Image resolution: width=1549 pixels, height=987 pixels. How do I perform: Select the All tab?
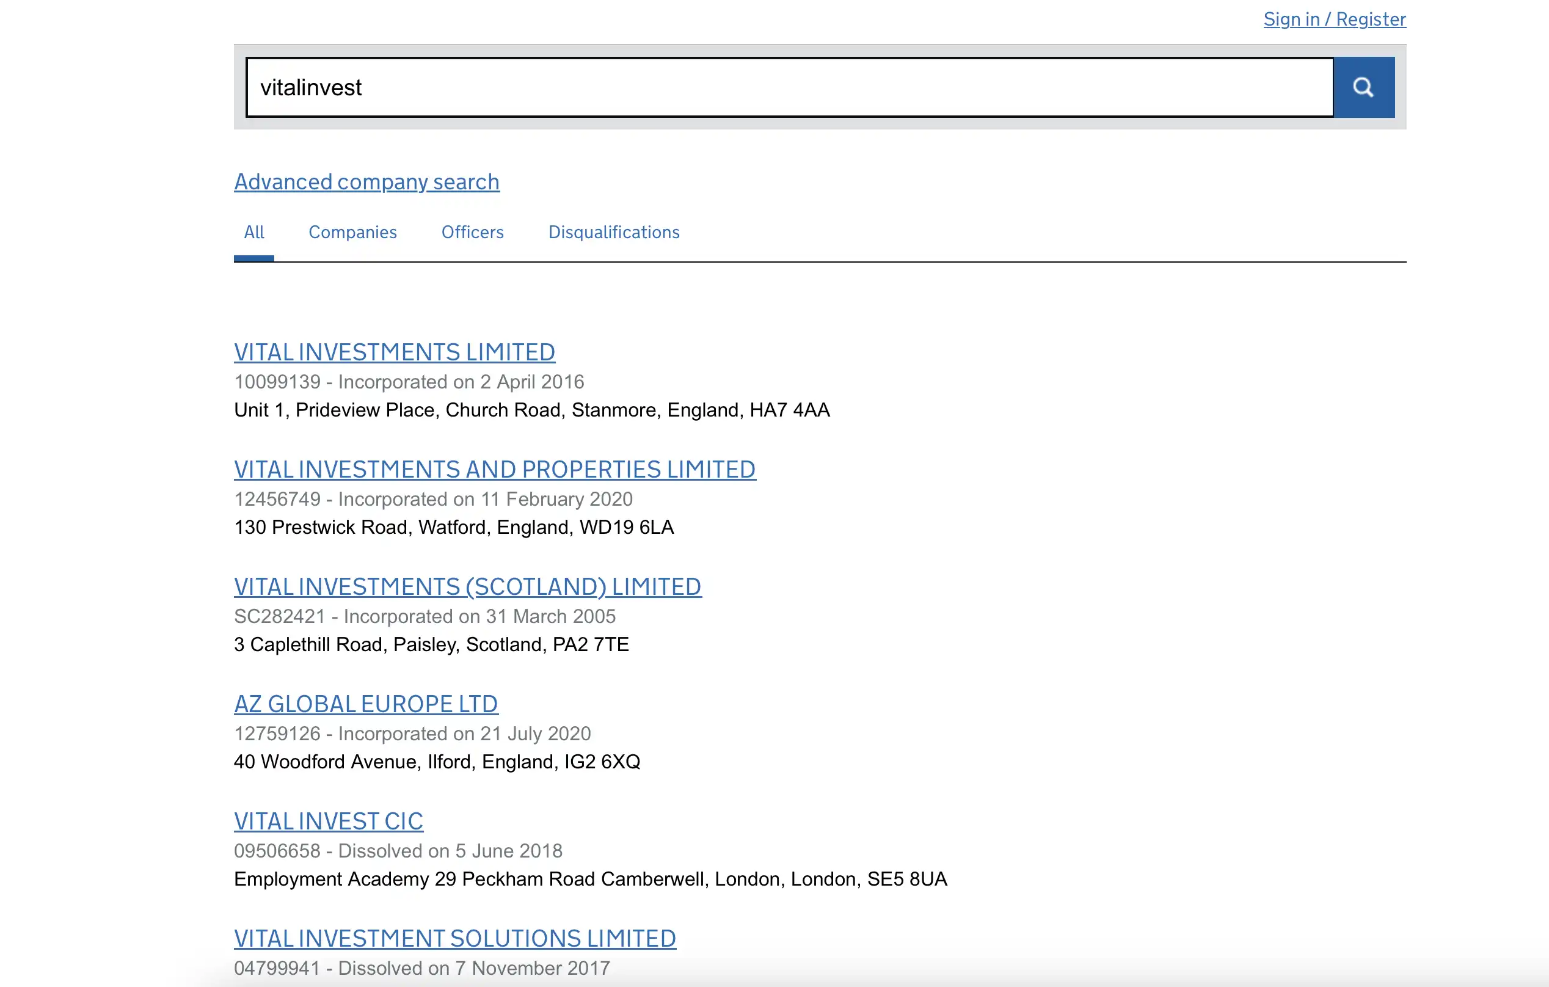pyautogui.click(x=254, y=232)
